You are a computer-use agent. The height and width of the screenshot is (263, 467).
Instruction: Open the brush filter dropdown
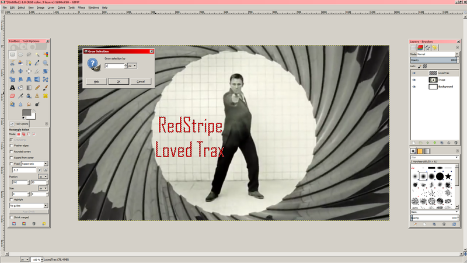click(x=434, y=157)
